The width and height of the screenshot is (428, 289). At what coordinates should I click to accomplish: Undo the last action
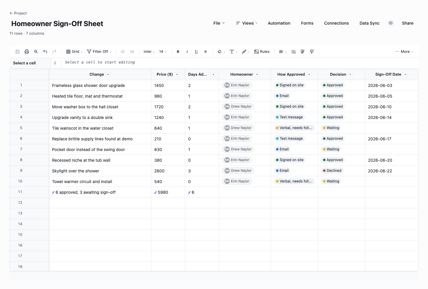point(45,52)
